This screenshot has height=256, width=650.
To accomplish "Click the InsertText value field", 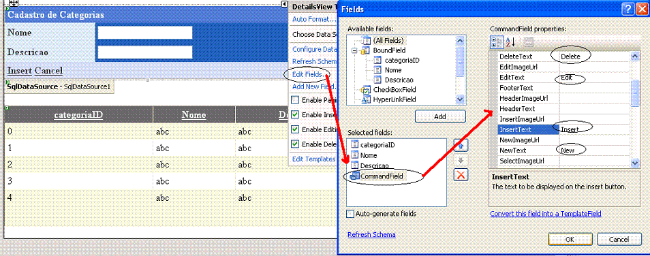I will [595, 129].
